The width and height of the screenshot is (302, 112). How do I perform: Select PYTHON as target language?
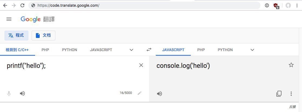pos(225,50)
